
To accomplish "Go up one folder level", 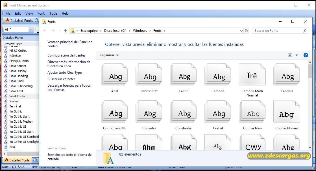I will click(x=66, y=30).
